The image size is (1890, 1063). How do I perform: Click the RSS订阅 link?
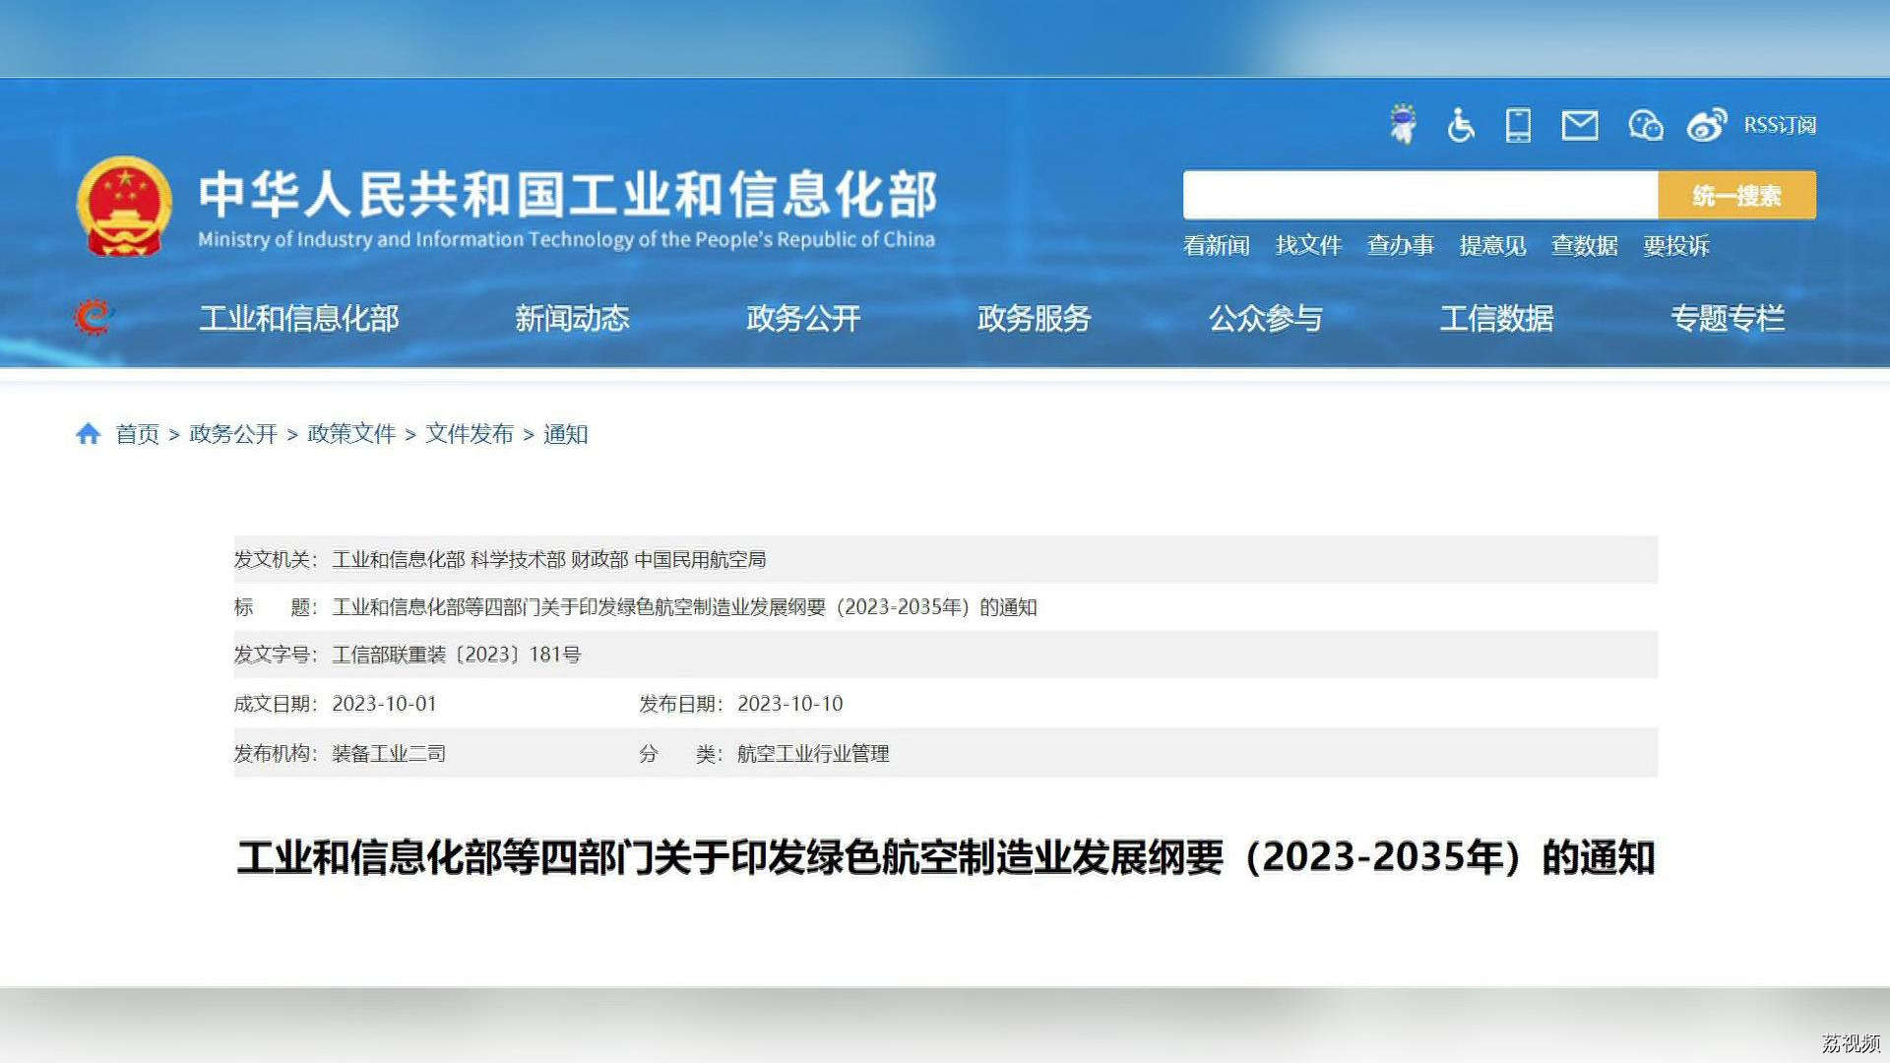tap(1780, 125)
